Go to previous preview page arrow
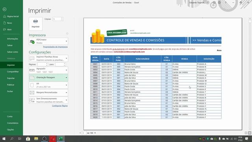The height and width of the screenshot is (142, 252). [80, 133]
